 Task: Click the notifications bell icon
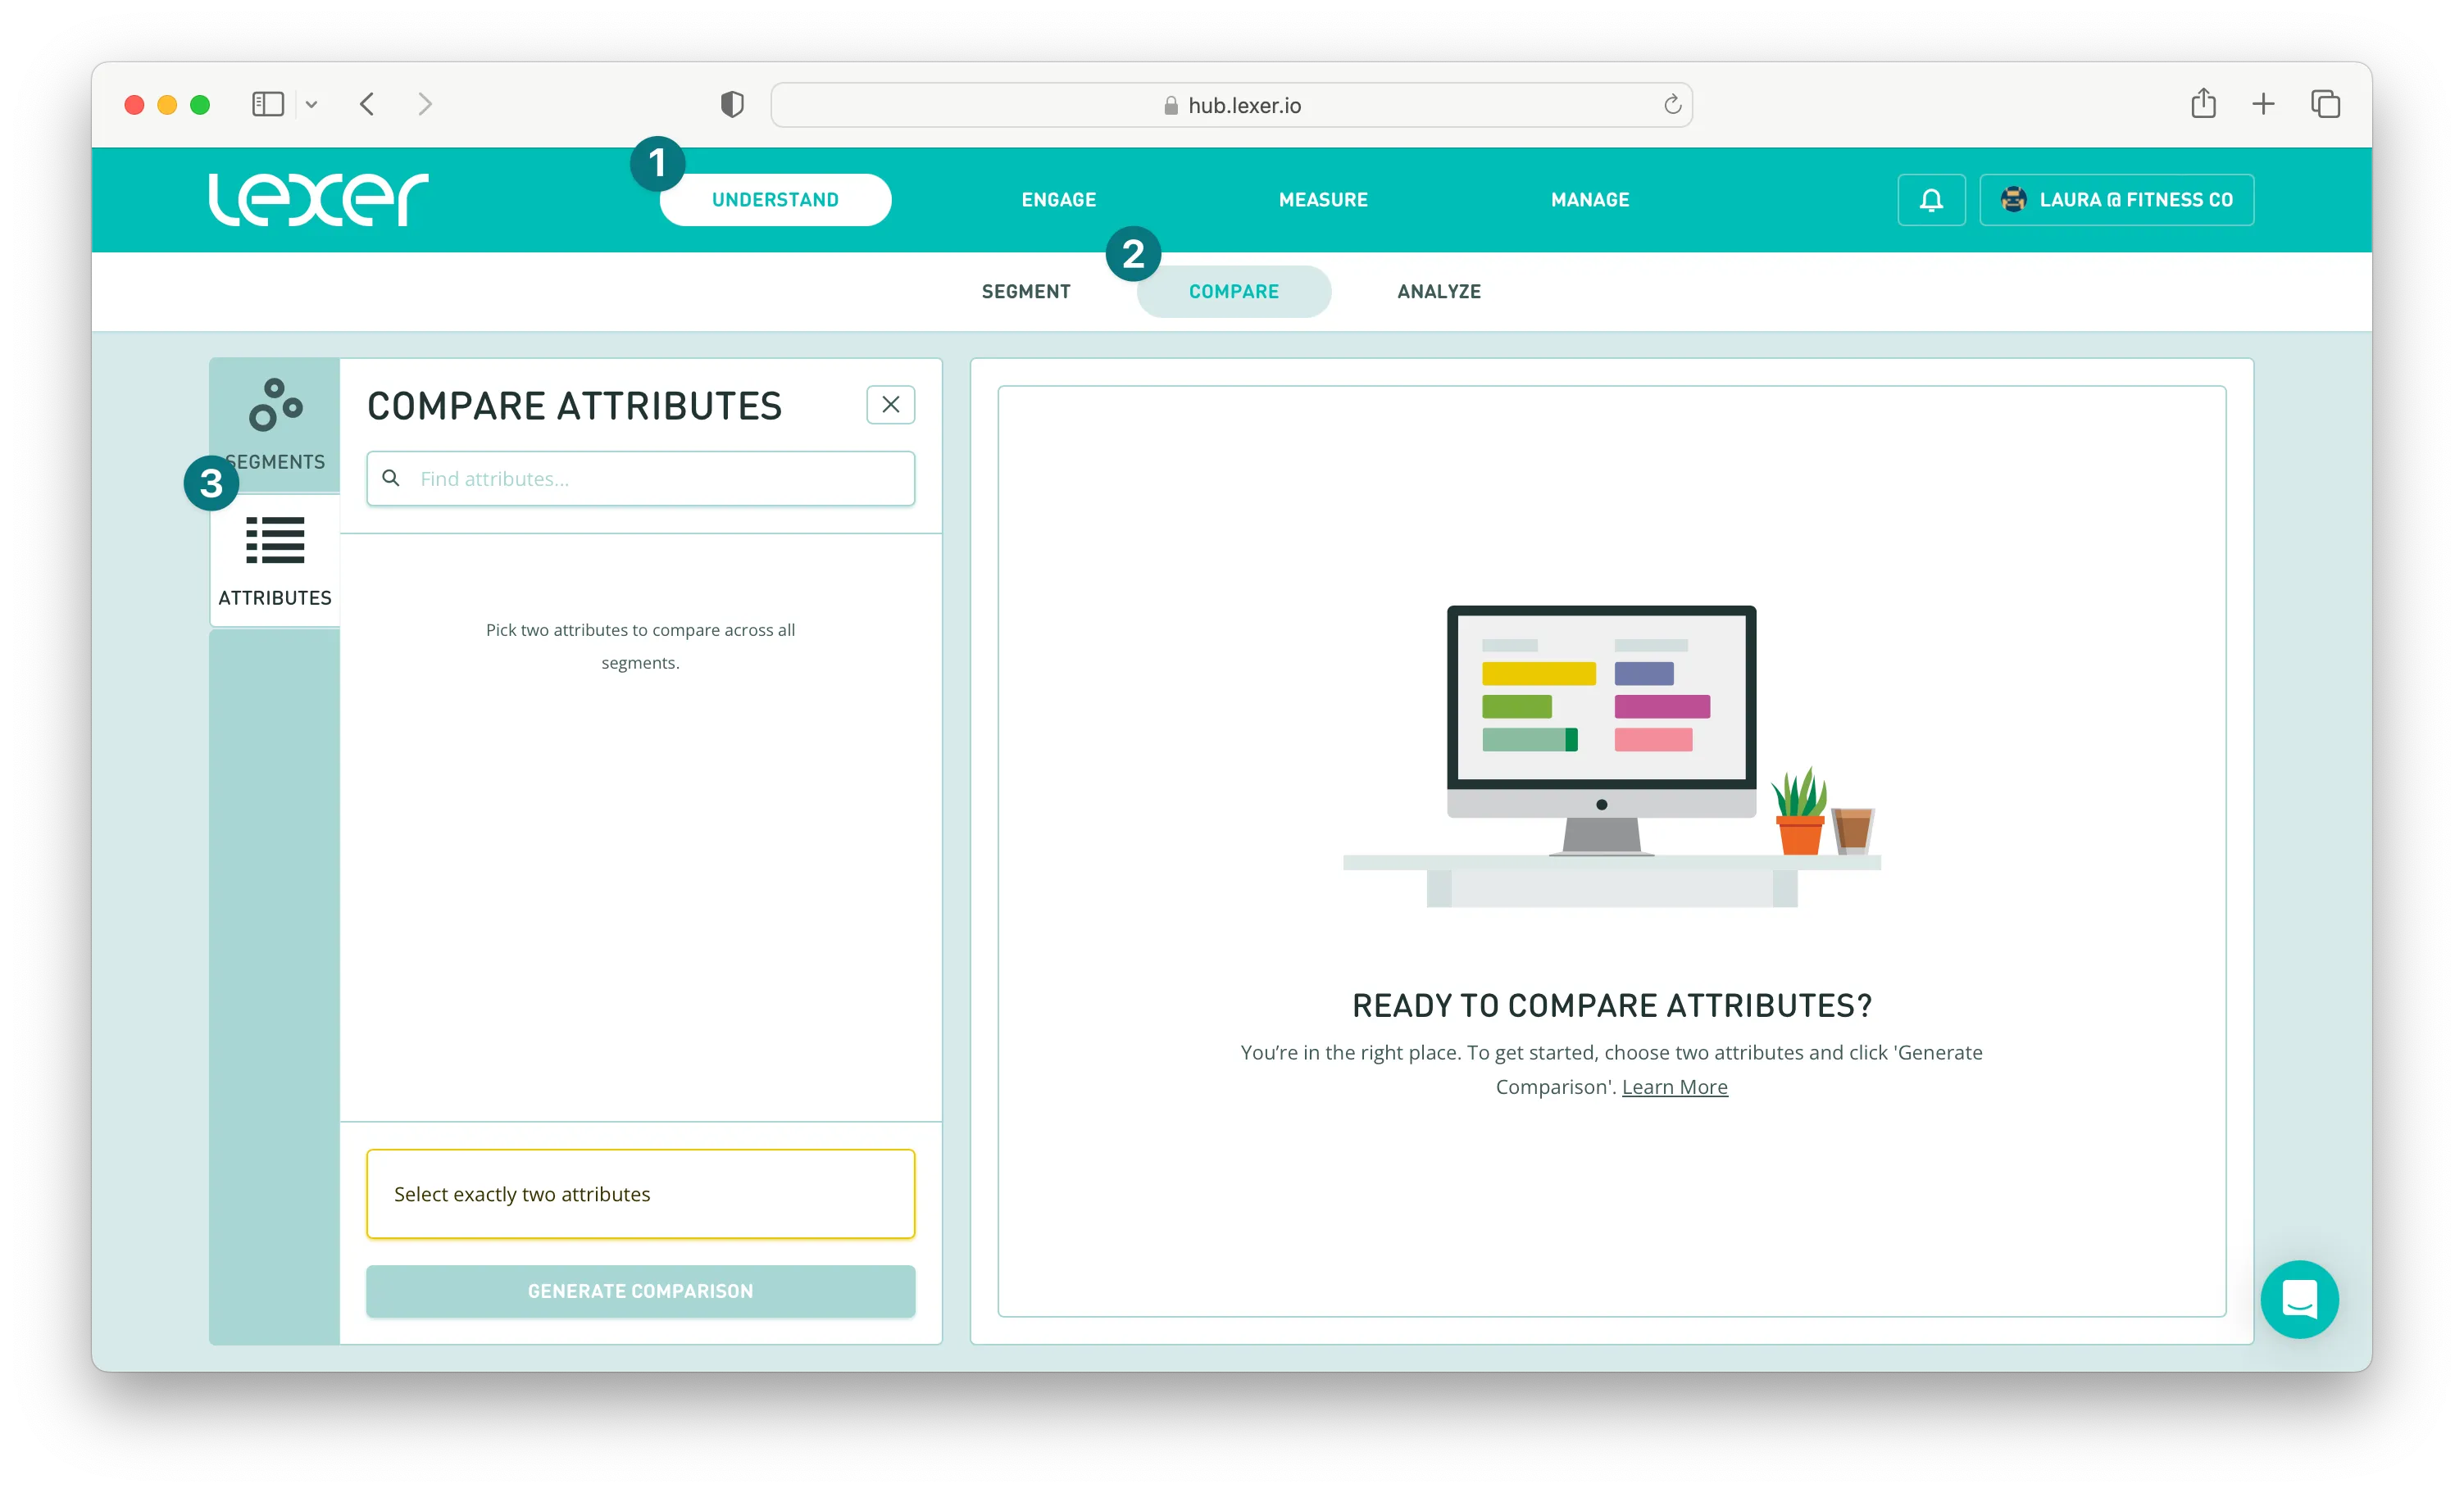click(1931, 200)
